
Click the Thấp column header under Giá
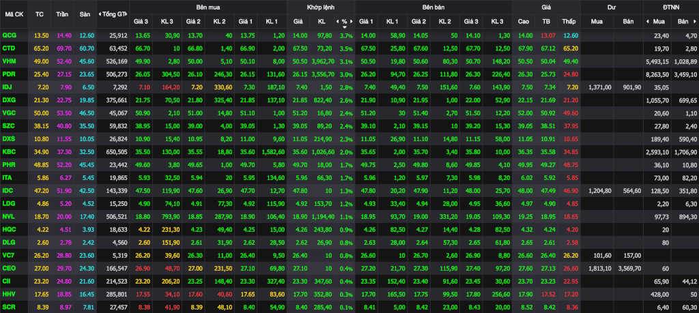point(569,21)
